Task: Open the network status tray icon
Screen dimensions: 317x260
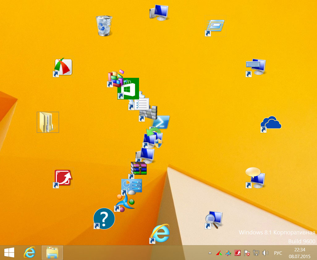Action: coord(256,253)
